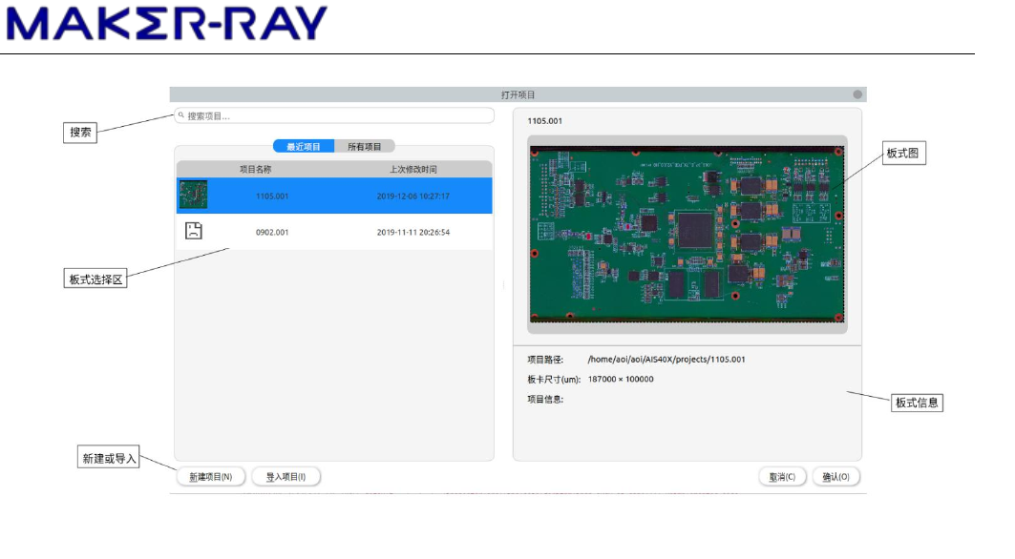The height and width of the screenshot is (559, 1015).
Task: Click the 项目路径 label
Action: [x=545, y=359]
